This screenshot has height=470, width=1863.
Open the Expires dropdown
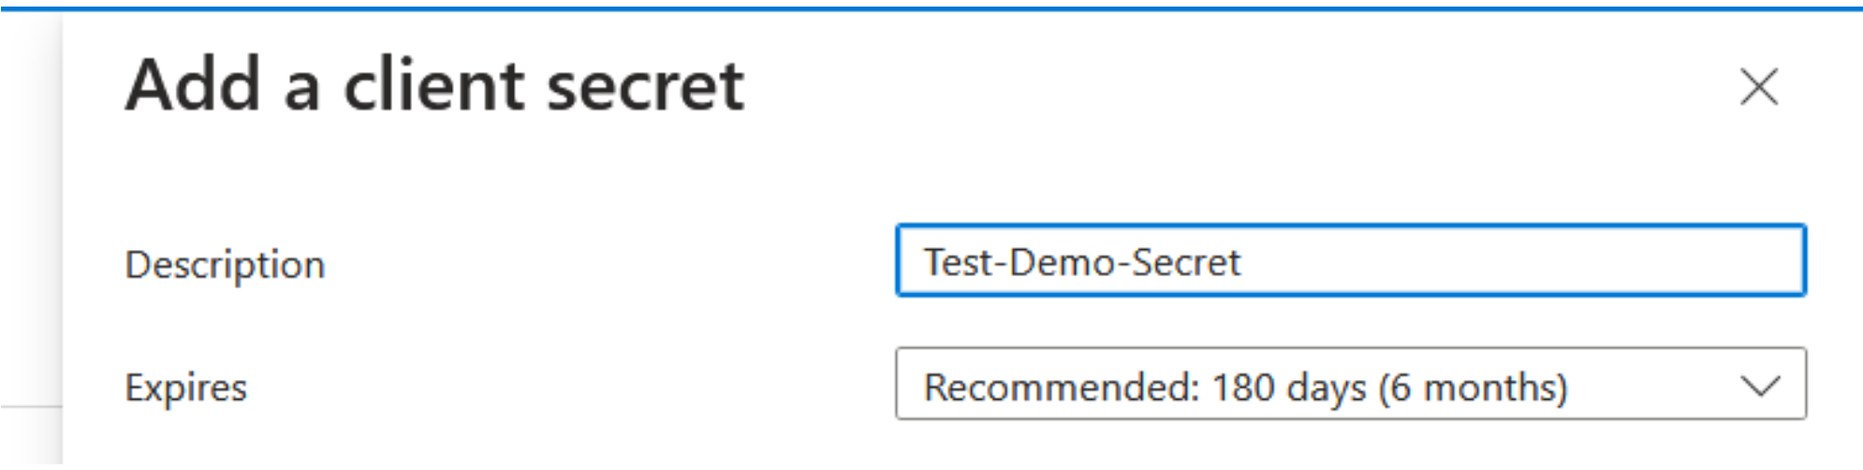click(x=1350, y=385)
